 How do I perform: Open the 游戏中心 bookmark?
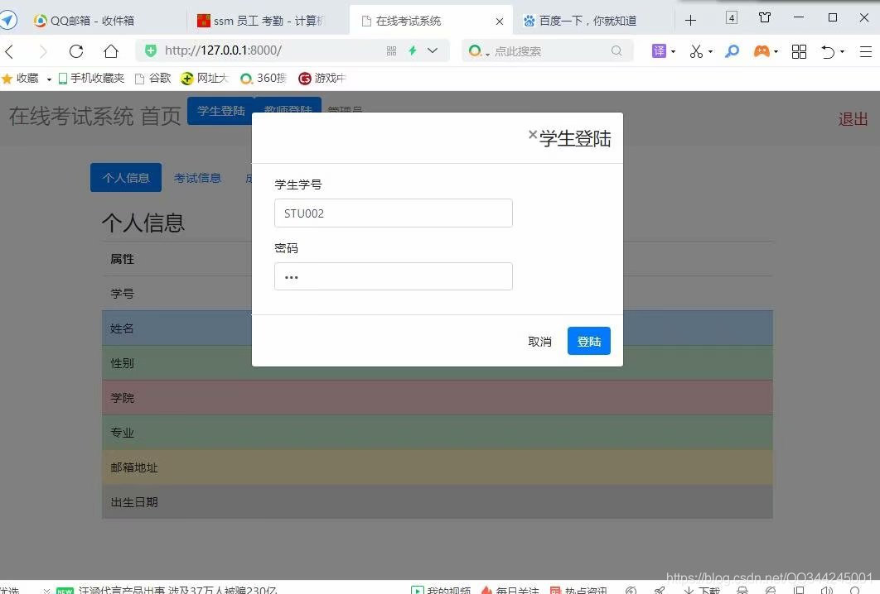pos(322,78)
